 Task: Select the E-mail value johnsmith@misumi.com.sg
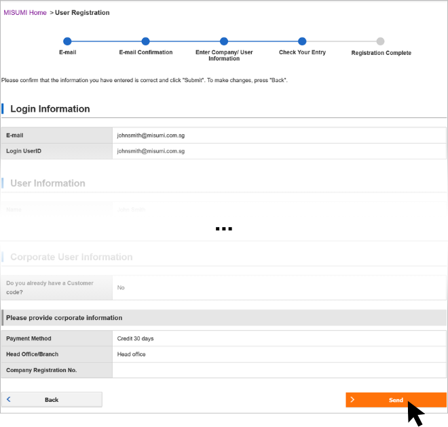click(x=151, y=135)
